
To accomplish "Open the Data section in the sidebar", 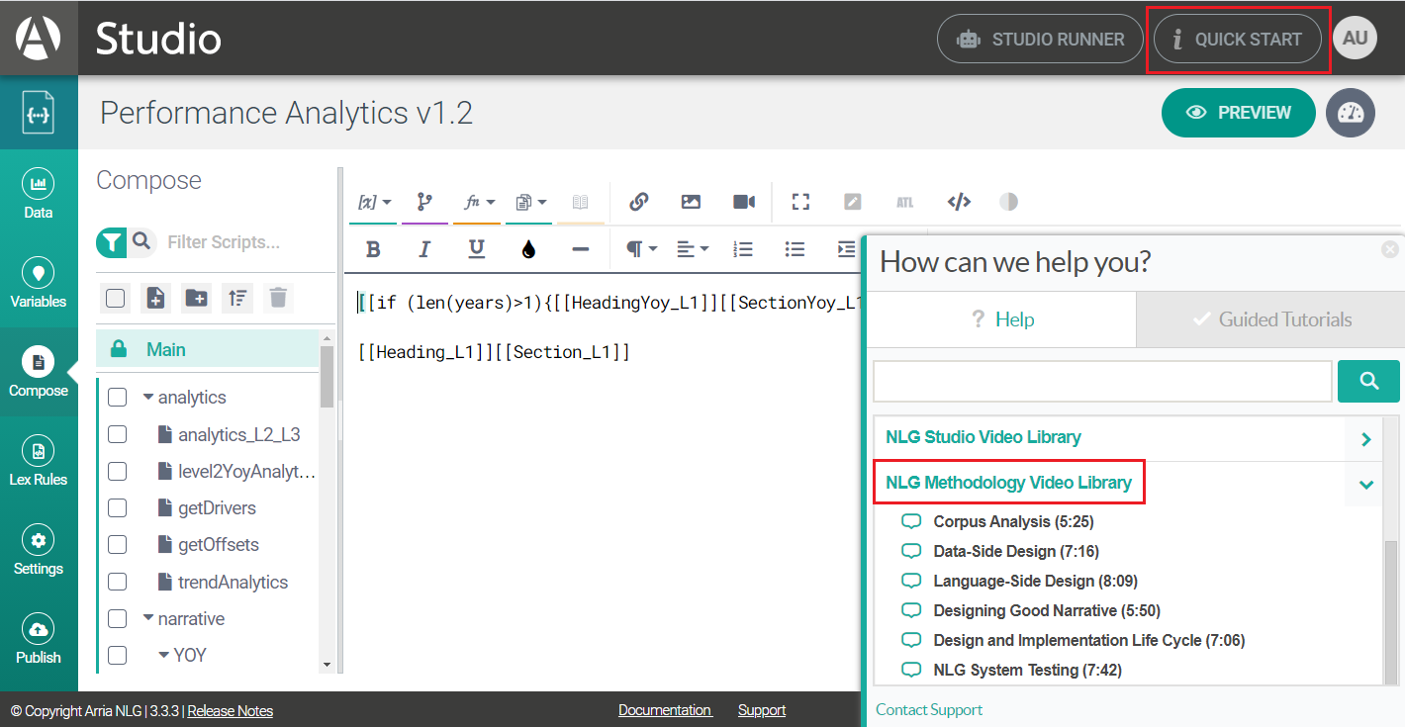I will (39, 190).
